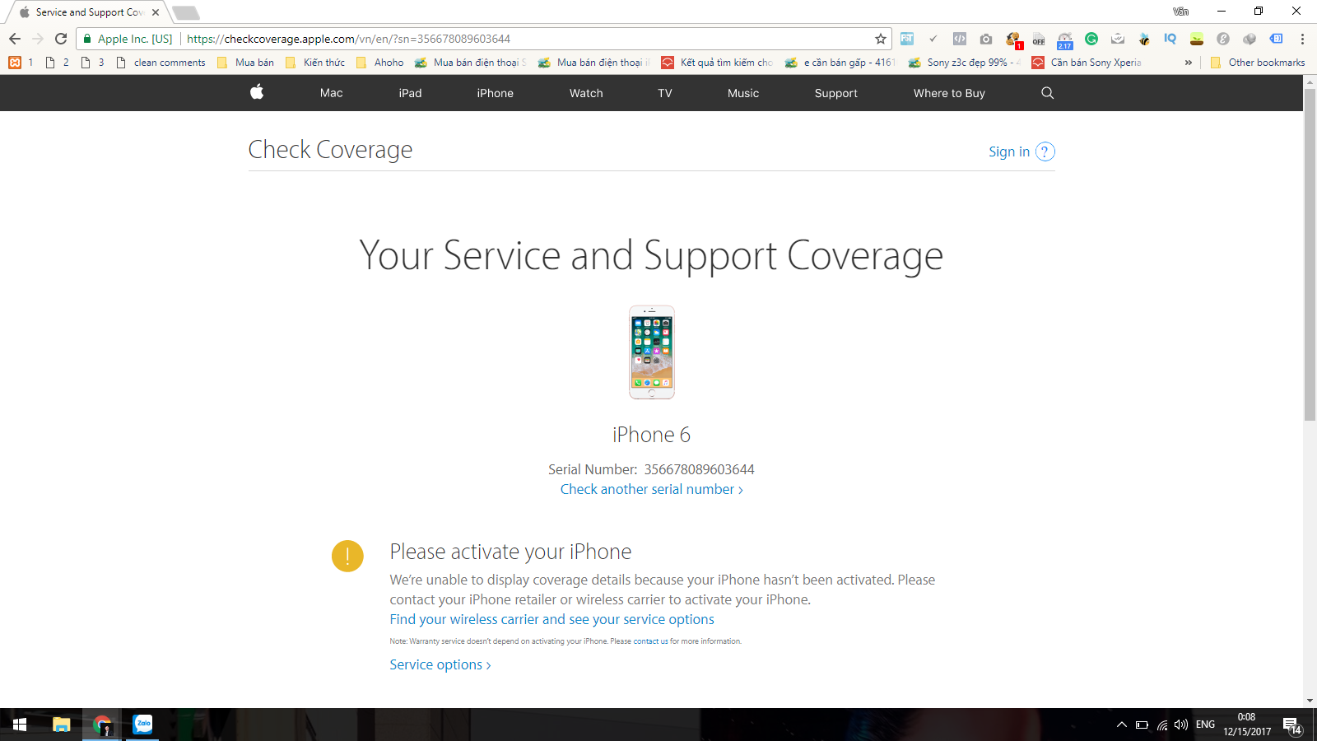Open the grey speech bubbles extension icon

(x=1250, y=39)
